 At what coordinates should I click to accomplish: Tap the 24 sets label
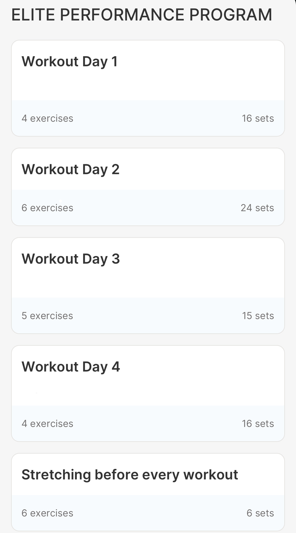coord(257,208)
